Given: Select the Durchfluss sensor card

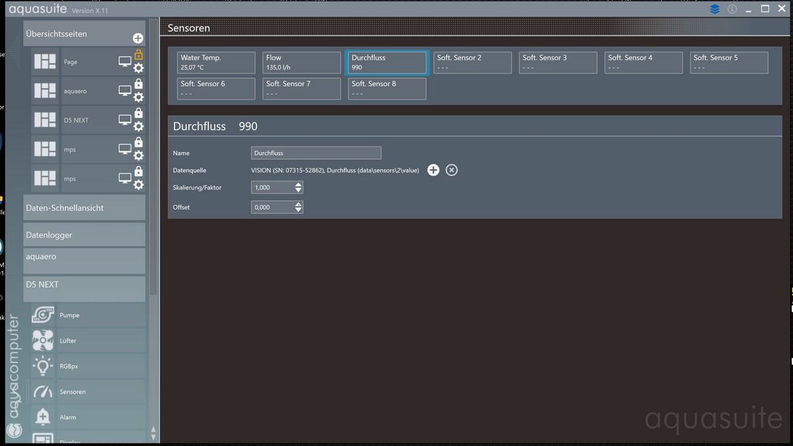Looking at the screenshot, I should tap(387, 62).
